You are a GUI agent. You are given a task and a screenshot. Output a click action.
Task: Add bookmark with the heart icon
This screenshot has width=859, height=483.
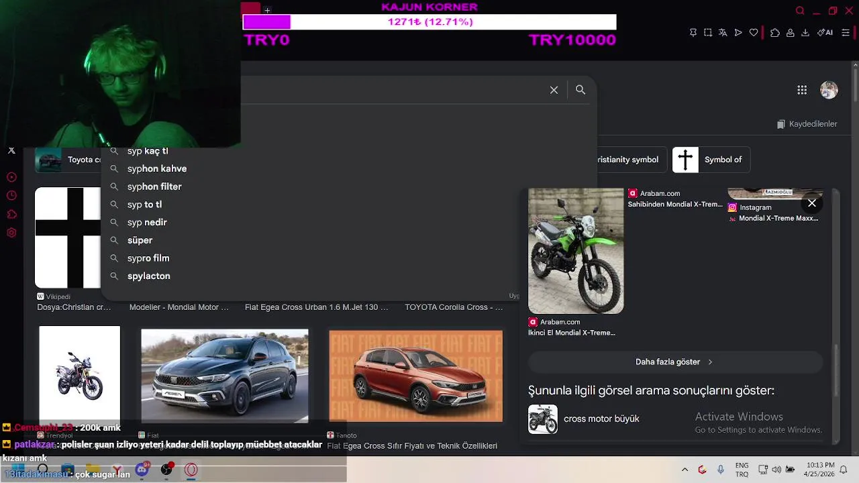click(754, 32)
